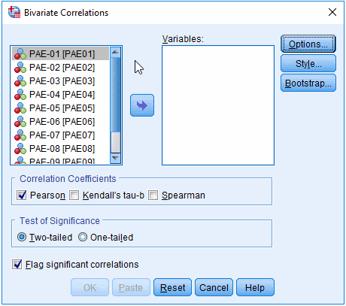Select the PAE-03 variable icon in the list
Viewport: 346px width, 306px height.
click(20, 81)
